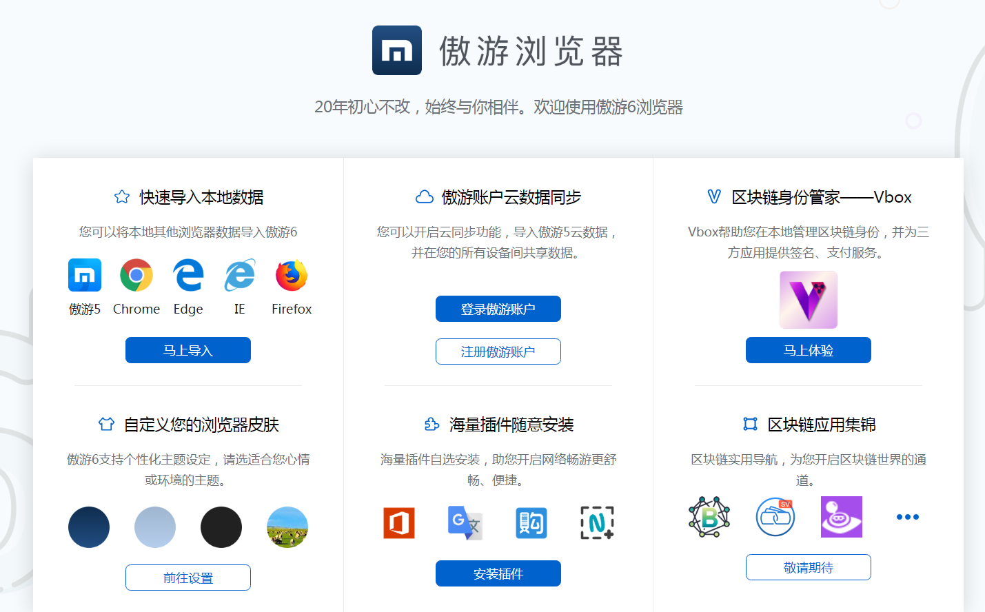Open the blue SV circle blockchain app icon
Viewport: 985px width, 612px height.
(775, 517)
